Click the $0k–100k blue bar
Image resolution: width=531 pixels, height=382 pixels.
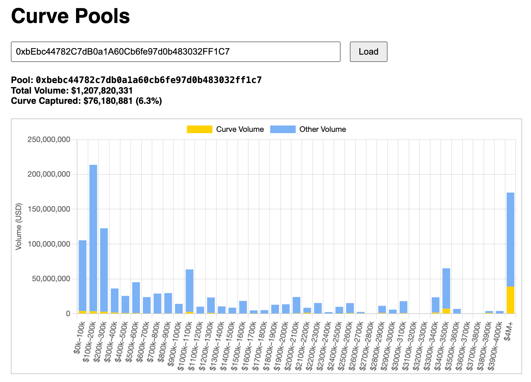(82, 275)
